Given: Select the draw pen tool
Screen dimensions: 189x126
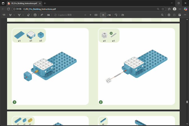Looking at the screenshot, I should click(x=19, y=15).
